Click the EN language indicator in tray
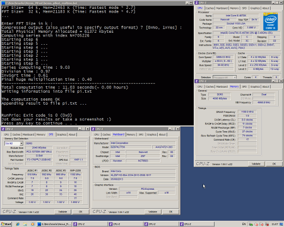 point(244,224)
